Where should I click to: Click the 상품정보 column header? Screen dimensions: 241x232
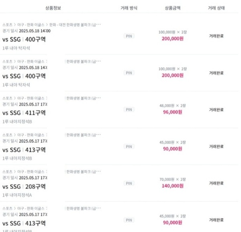click(53, 8)
